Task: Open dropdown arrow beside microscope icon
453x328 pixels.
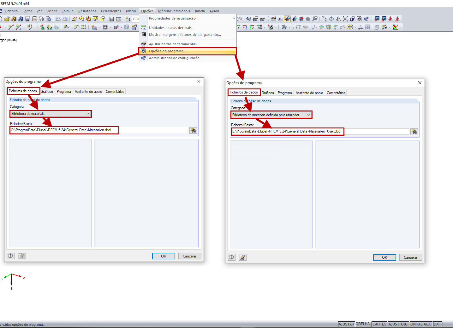Action: pyautogui.click(x=276, y=27)
